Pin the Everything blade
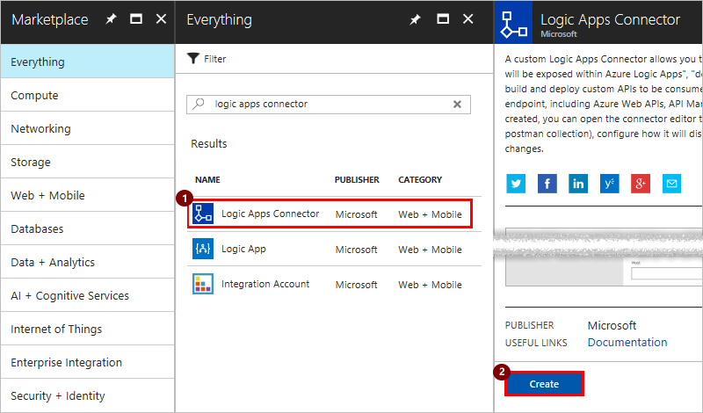Screen dimensions: 703x413 point(415,19)
